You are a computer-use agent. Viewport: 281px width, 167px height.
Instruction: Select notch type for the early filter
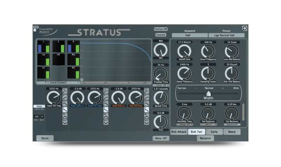[106, 122]
